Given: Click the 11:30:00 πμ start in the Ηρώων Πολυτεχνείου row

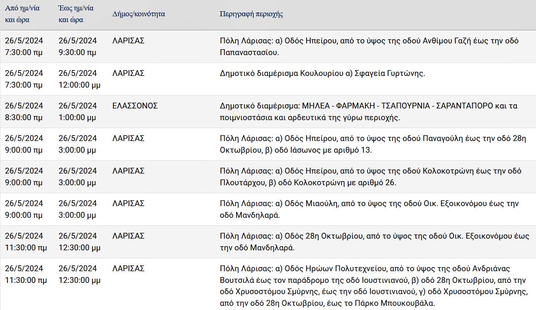Looking at the screenshot, I should tap(26, 274).
